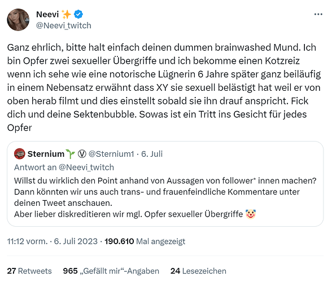This screenshot has height=282, width=332.
Task: Open the Neevi display name link
Action: click(x=47, y=15)
